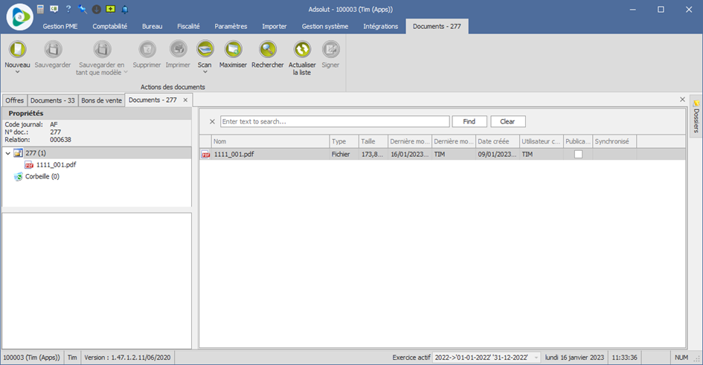703x365 pixels.
Task: Open the Comptabilité ribbon tab
Action: pyautogui.click(x=110, y=27)
